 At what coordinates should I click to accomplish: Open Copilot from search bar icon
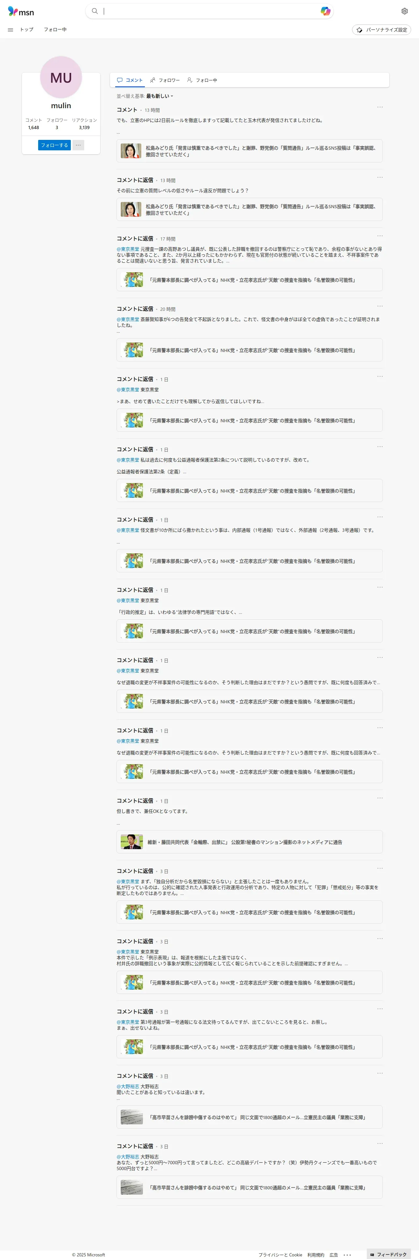click(x=325, y=11)
